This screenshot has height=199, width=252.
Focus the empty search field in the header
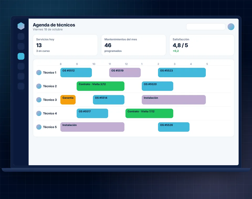[206, 27]
